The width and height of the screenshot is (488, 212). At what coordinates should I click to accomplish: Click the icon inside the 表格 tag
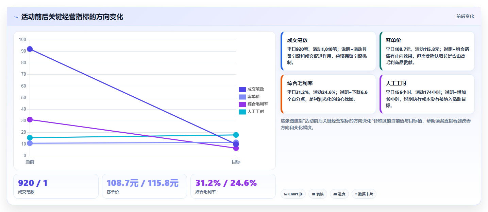coord(314,194)
